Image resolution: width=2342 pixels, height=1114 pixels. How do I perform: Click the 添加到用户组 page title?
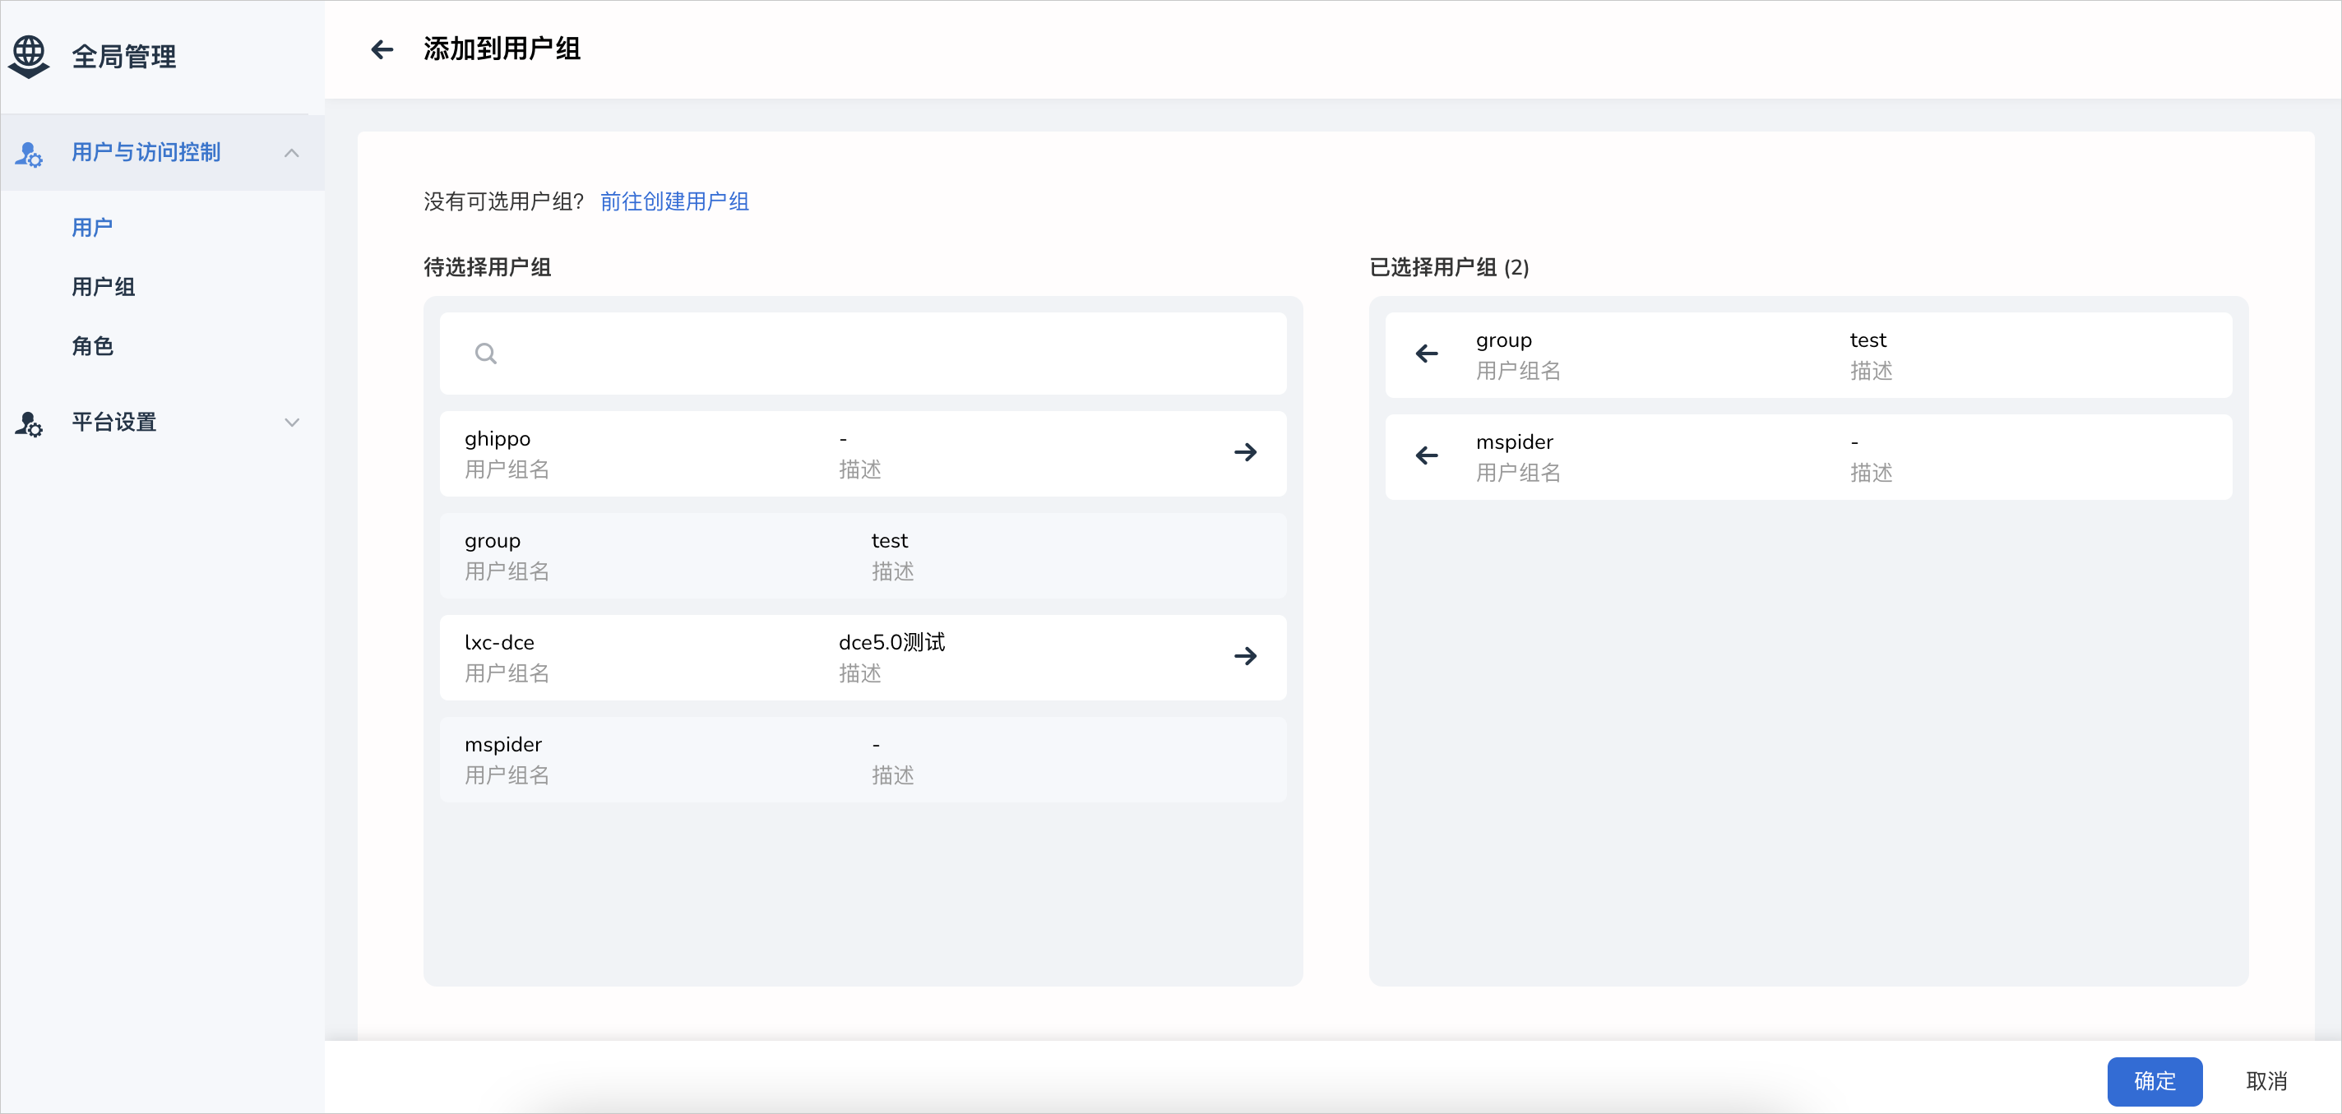502,49
